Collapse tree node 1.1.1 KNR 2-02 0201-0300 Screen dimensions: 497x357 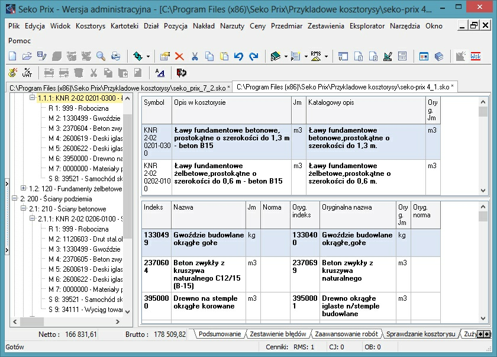click(x=33, y=98)
